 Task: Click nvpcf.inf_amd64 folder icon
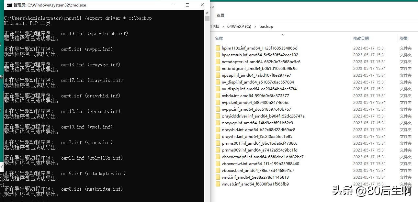pyautogui.click(x=218, y=103)
